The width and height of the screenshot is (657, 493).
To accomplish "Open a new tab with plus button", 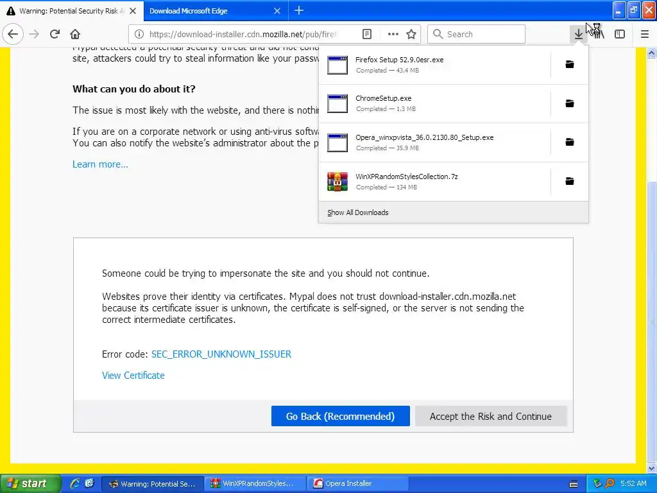I will pyautogui.click(x=299, y=10).
